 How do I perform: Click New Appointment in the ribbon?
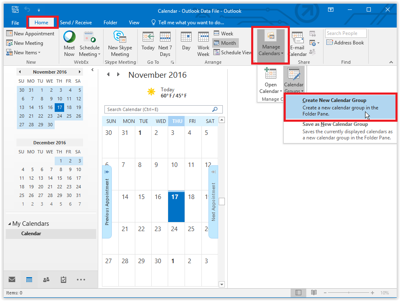[30, 34]
